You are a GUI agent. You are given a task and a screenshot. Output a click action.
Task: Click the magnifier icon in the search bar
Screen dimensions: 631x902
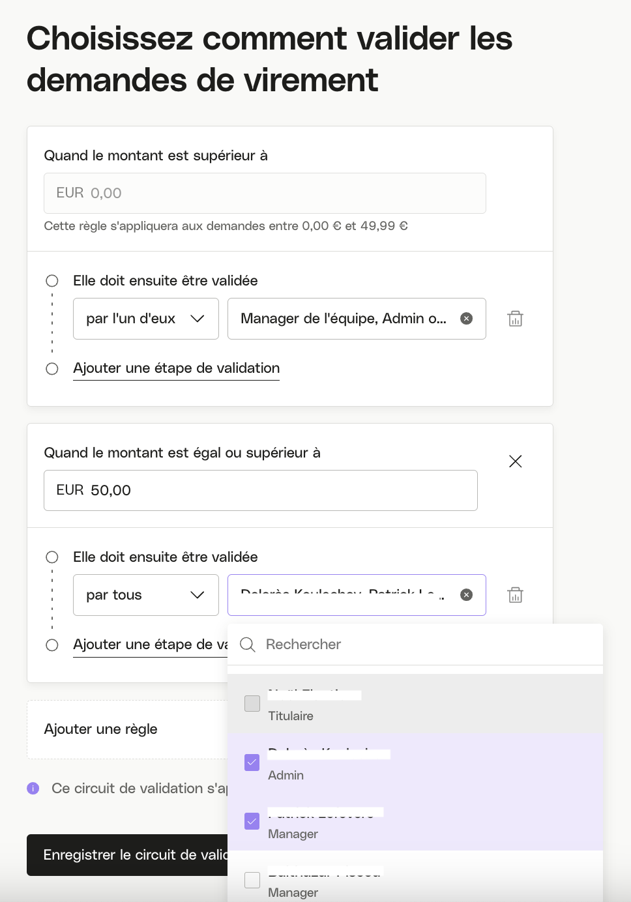247,644
